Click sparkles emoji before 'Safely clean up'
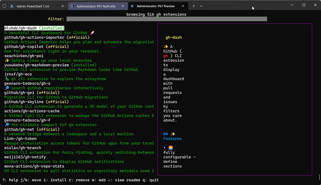This screenshot has height=185, width=321. pos(7,60)
